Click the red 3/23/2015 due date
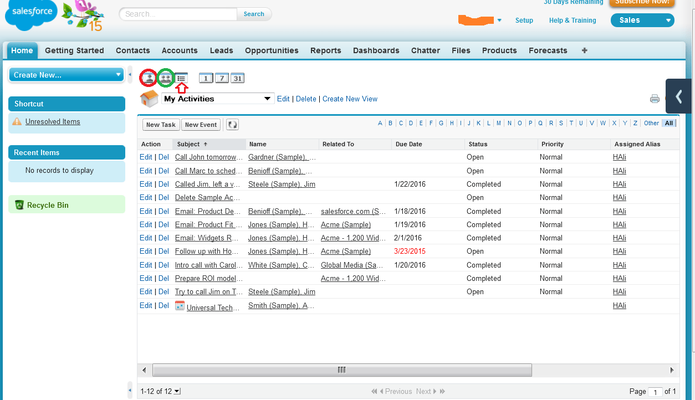Screen dimensions: 695x400 [410, 252]
